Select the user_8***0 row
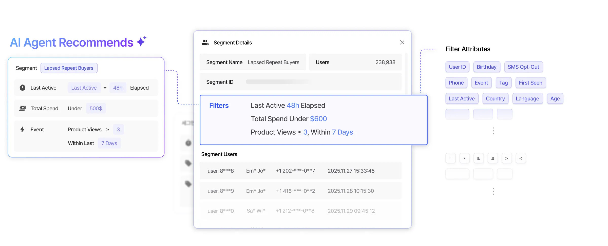The height and width of the screenshot is (246, 608). click(x=300, y=211)
